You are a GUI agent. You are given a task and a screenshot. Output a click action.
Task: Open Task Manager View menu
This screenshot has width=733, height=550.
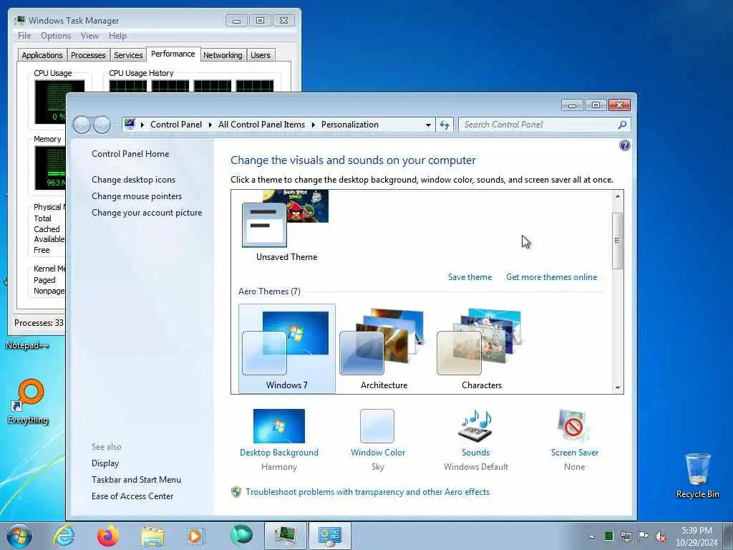[89, 36]
